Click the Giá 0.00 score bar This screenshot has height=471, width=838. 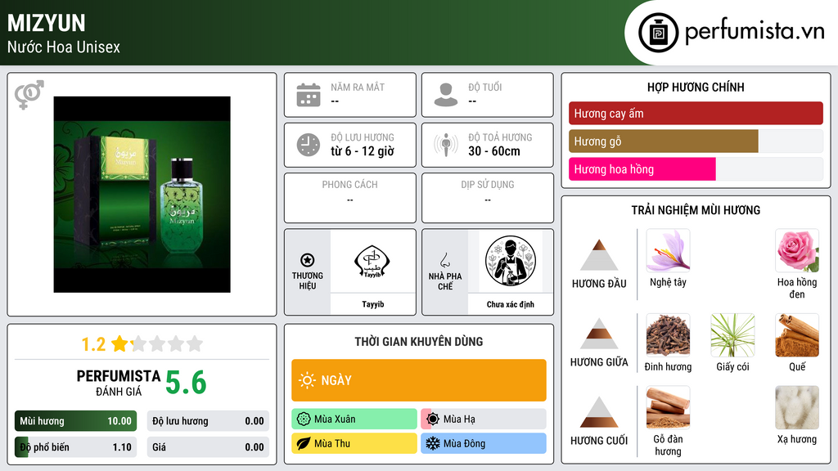pyautogui.click(x=208, y=447)
